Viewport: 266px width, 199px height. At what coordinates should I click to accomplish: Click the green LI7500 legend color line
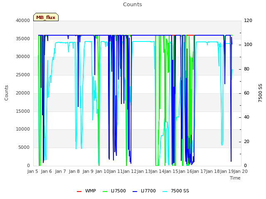point(105,192)
